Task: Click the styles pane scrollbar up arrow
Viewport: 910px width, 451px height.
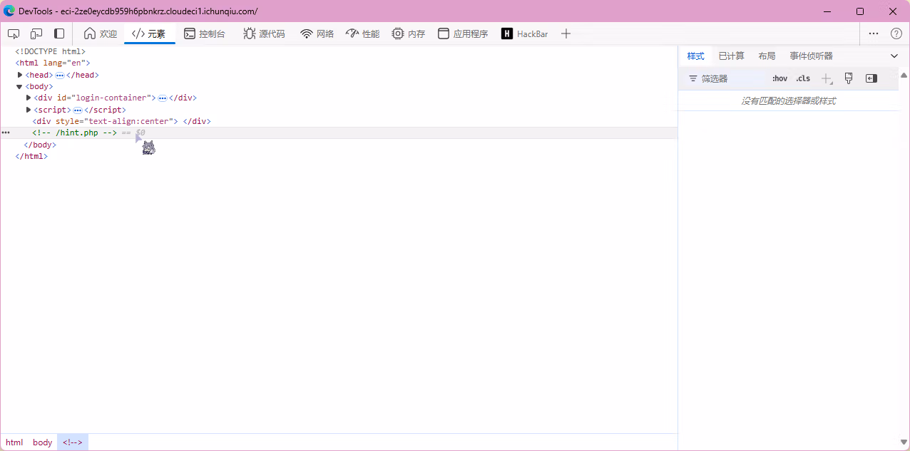Action: click(904, 75)
